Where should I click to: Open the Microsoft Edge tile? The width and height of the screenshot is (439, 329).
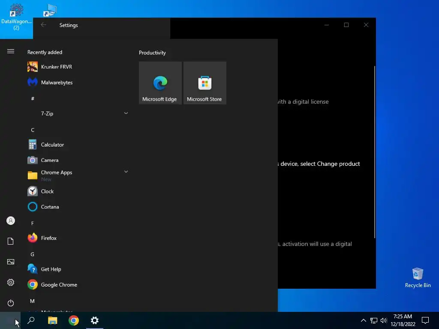click(x=160, y=83)
